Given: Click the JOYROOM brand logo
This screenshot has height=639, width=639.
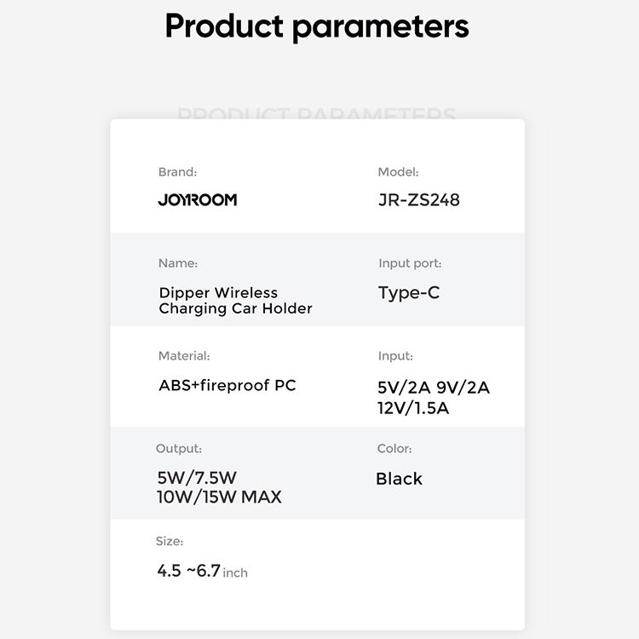Looking at the screenshot, I should click(x=198, y=199).
